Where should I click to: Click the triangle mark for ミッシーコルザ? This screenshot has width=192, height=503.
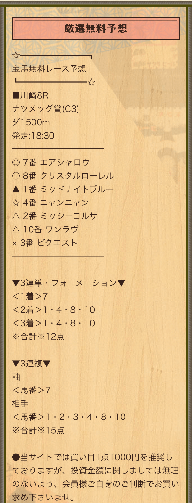click(x=16, y=216)
